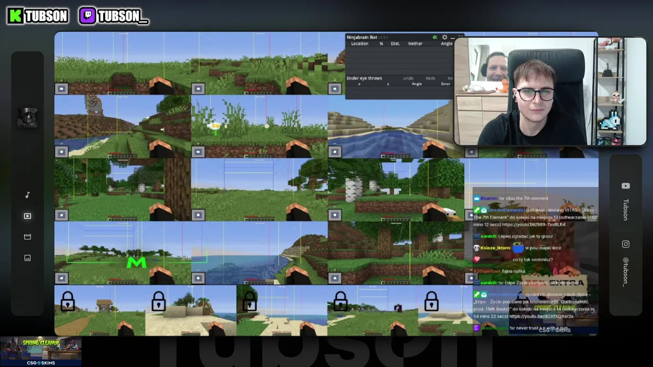
Task: Click the green Kick logo at top left
Action: pos(15,16)
